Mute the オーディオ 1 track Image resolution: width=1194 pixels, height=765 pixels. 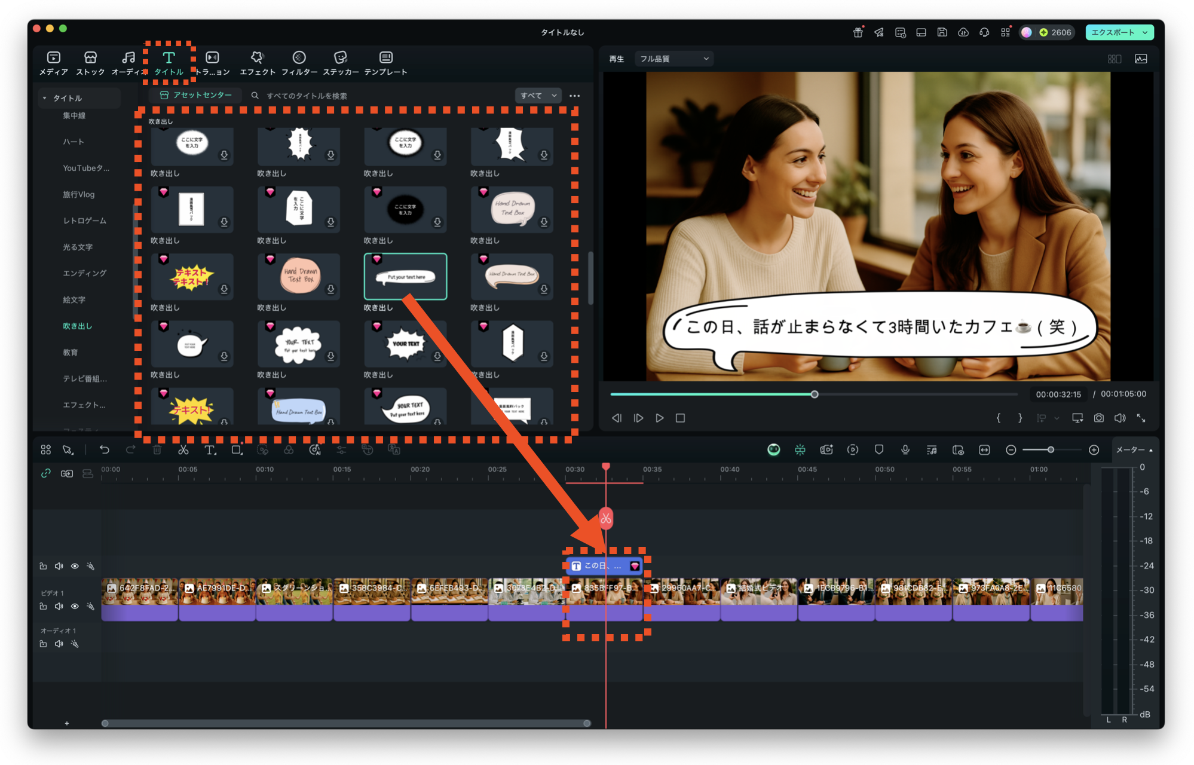point(59,644)
